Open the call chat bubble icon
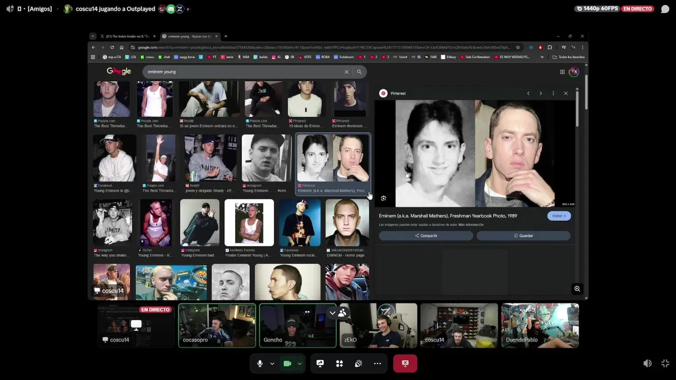676x380 pixels. tap(665, 9)
